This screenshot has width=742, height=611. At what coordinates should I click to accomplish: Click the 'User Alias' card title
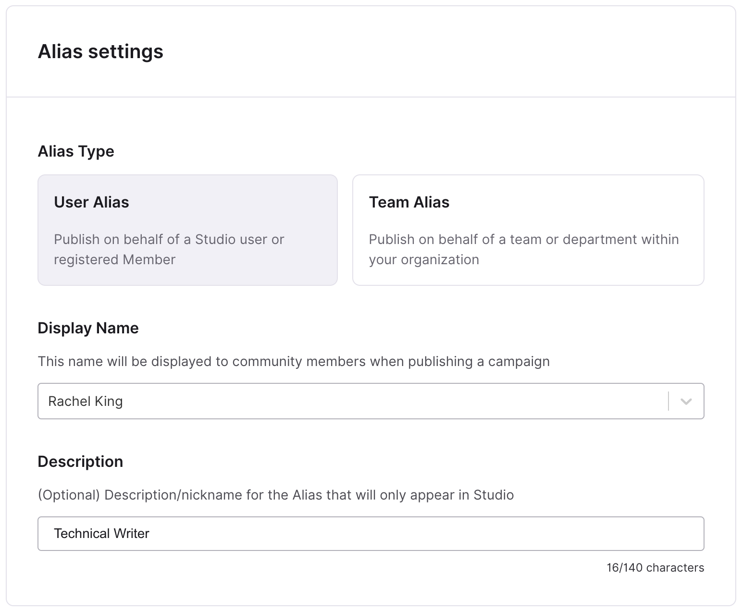[91, 202]
